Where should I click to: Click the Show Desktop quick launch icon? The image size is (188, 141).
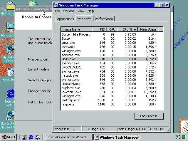24,137
